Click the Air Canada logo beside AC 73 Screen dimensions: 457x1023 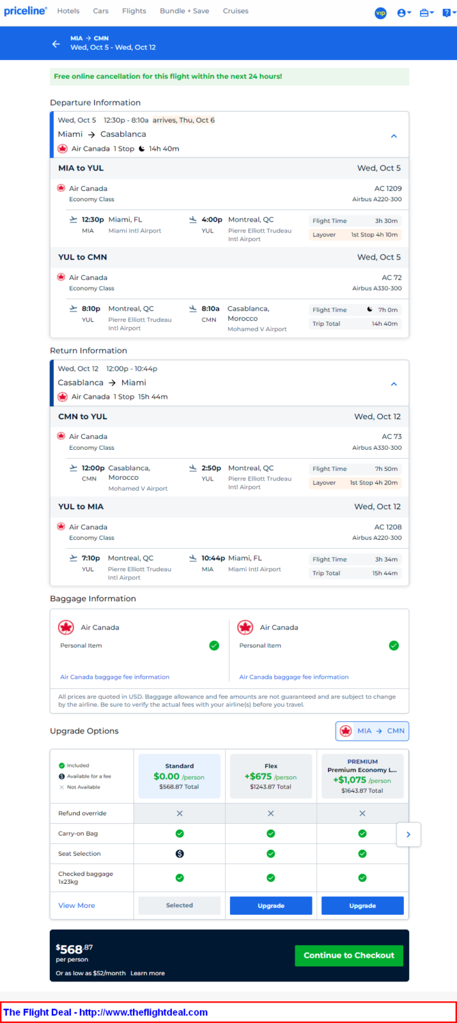(61, 436)
